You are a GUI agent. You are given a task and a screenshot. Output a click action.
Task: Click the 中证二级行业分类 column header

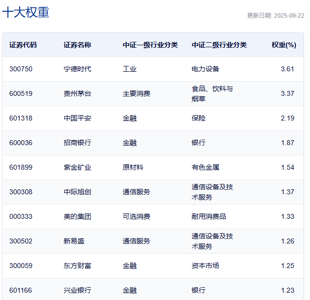click(219, 45)
